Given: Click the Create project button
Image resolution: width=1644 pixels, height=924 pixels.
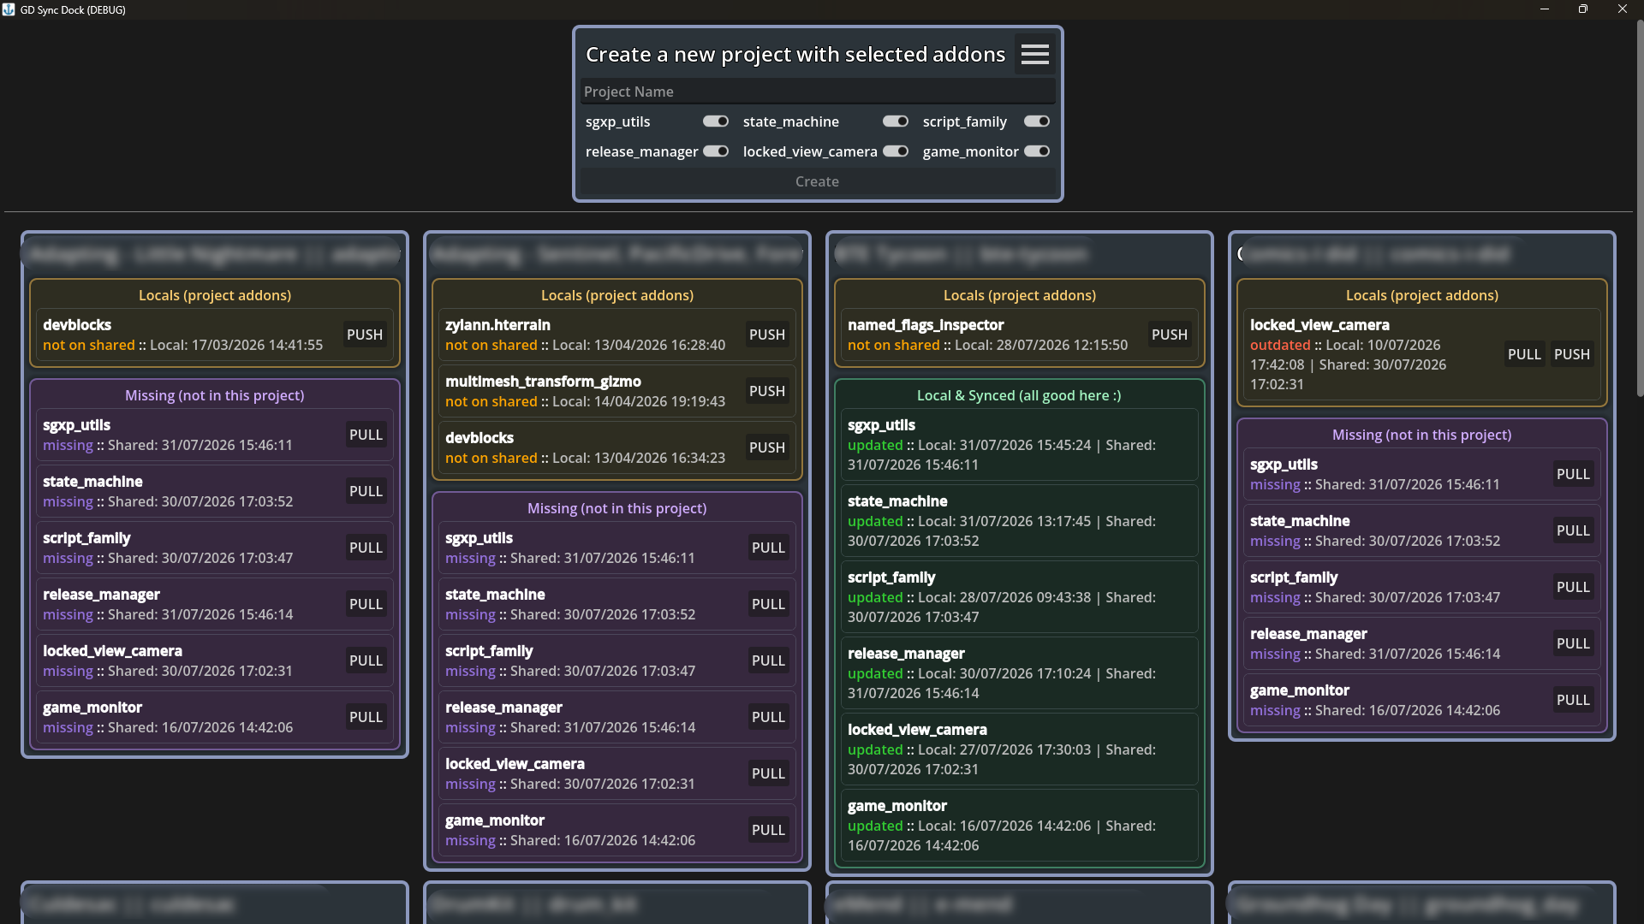Looking at the screenshot, I should 818,181.
